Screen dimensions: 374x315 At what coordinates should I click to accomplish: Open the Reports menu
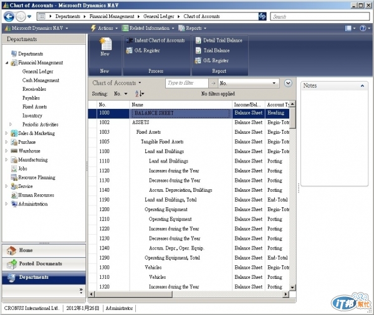(192, 28)
